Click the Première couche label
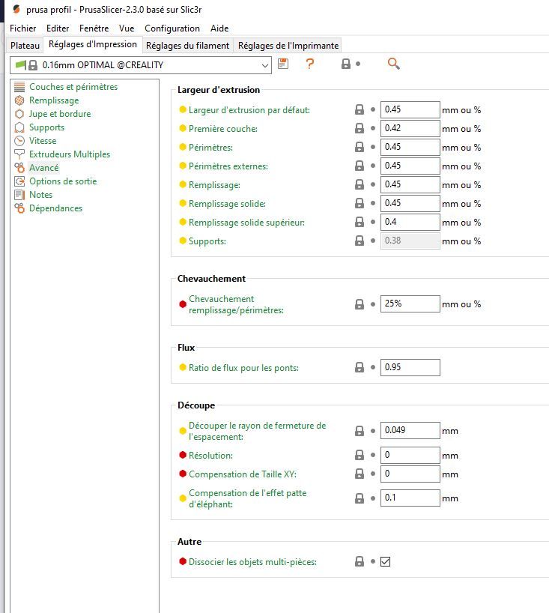Image resolution: width=549 pixels, height=613 pixels. tap(222, 129)
